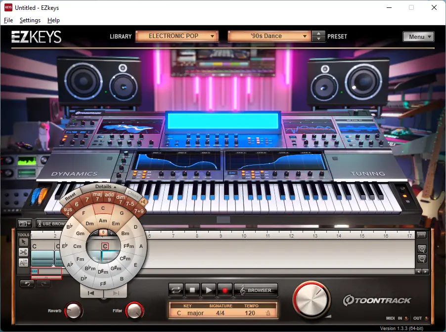The height and width of the screenshot is (332, 446).
Task: Click the ruler icon above zoom buttons
Action: coord(422,235)
